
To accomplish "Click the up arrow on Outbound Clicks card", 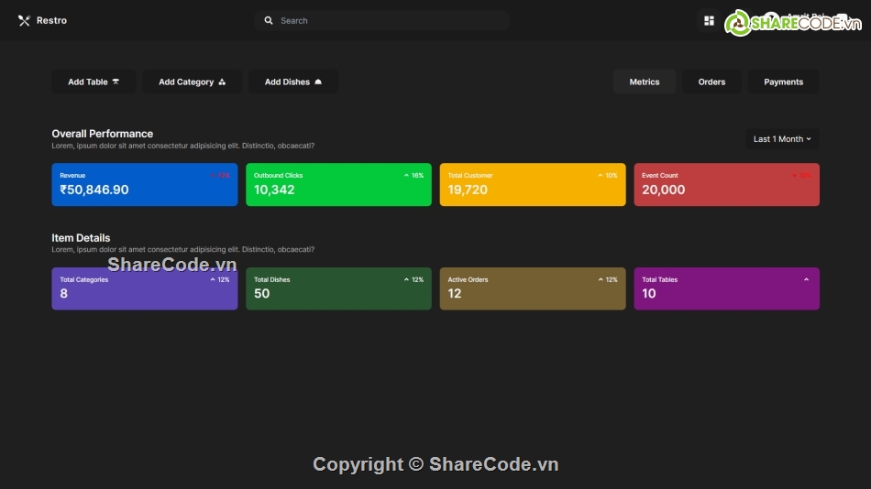I will coord(406,175).
